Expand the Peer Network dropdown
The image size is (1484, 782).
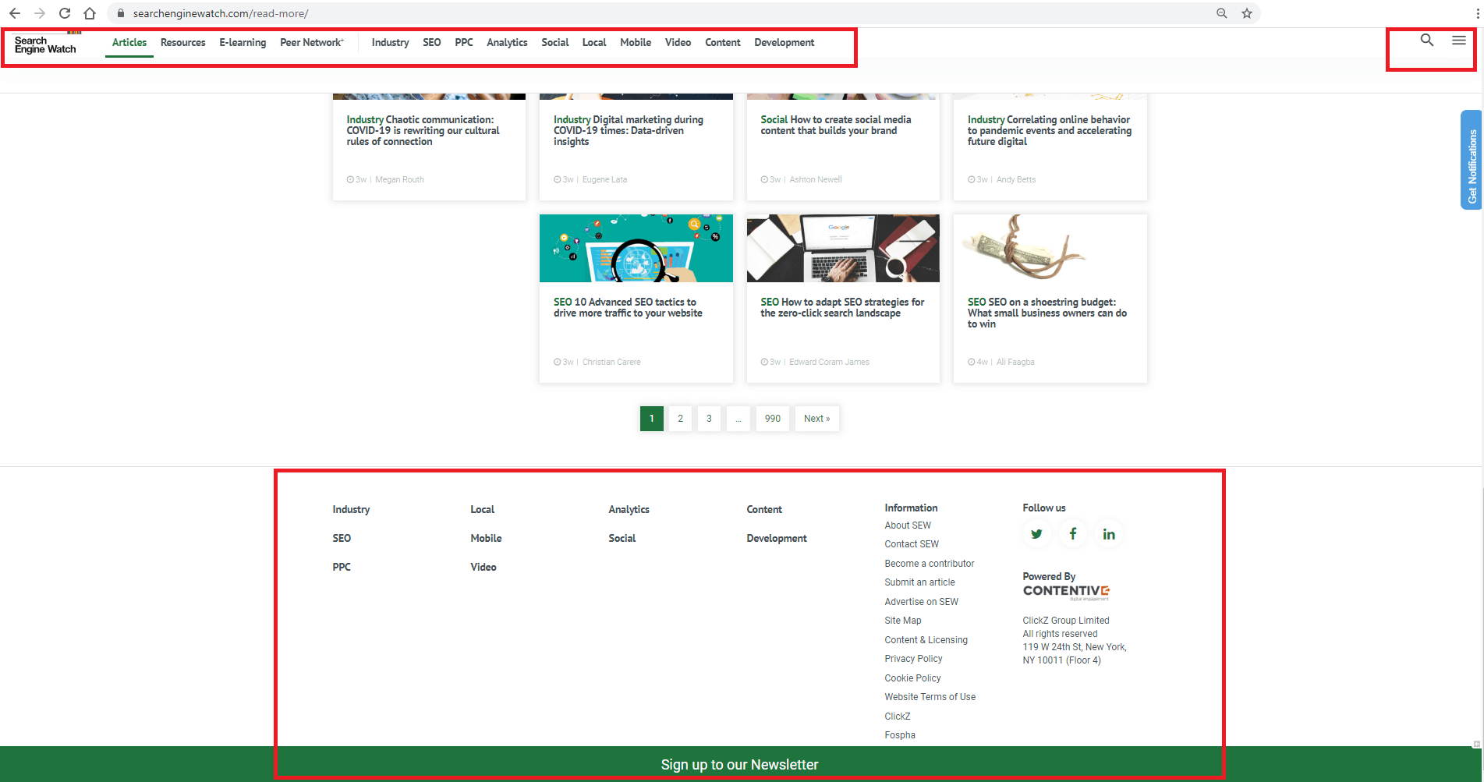click(x=311, y=43)
